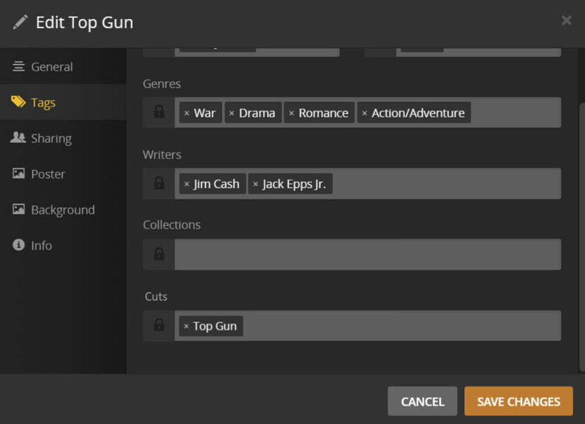Remove the Romance genre tag

click(x=291, y=113)
